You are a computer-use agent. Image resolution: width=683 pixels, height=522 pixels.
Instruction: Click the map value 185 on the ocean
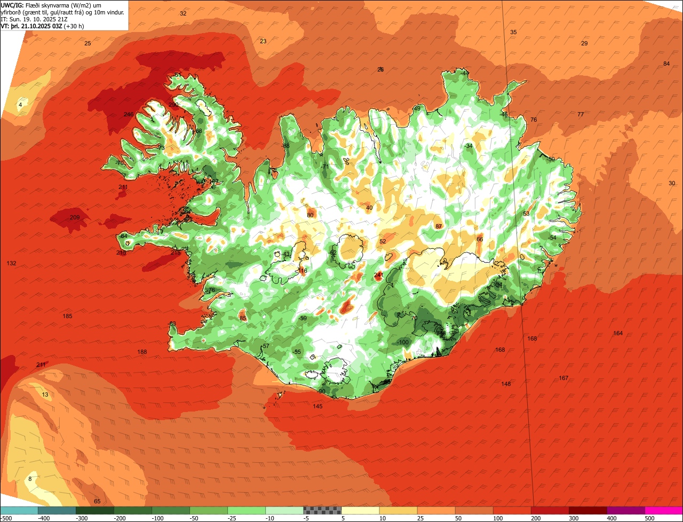(67, 316)
